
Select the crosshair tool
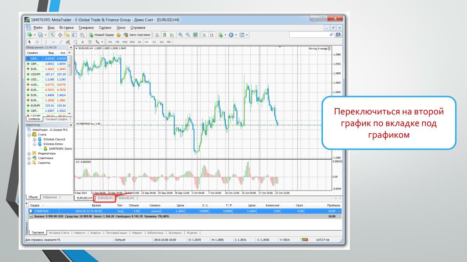coord(37,42)
